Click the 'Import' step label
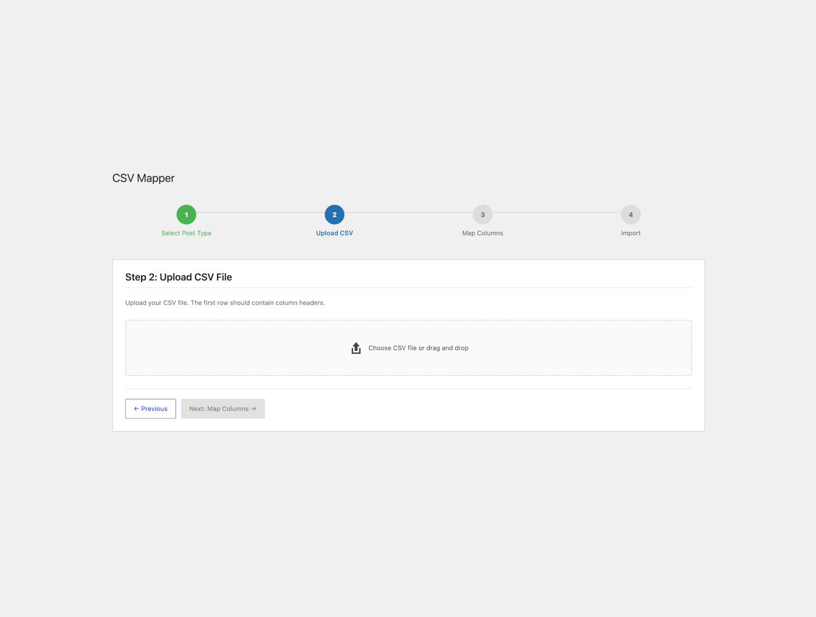 pos(630,233)
